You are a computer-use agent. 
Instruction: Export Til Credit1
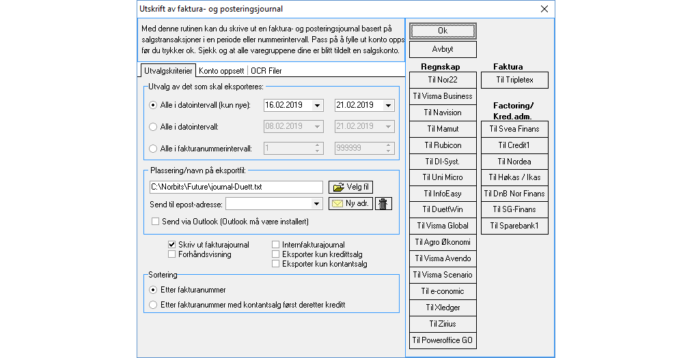pyautogui.click(x=514, y=145)
